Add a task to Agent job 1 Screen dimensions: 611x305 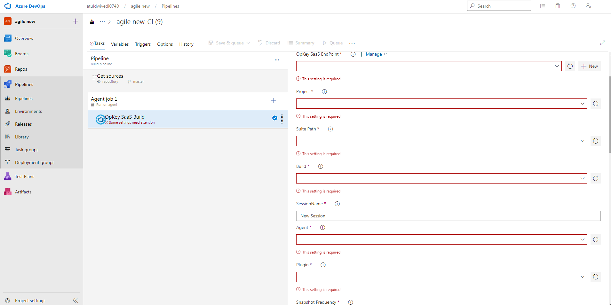tap(273, 101)
